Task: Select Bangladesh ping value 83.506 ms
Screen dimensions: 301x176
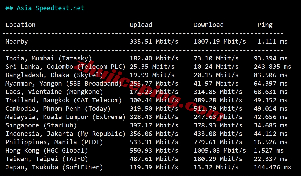Action: click(x=271, y=75)
